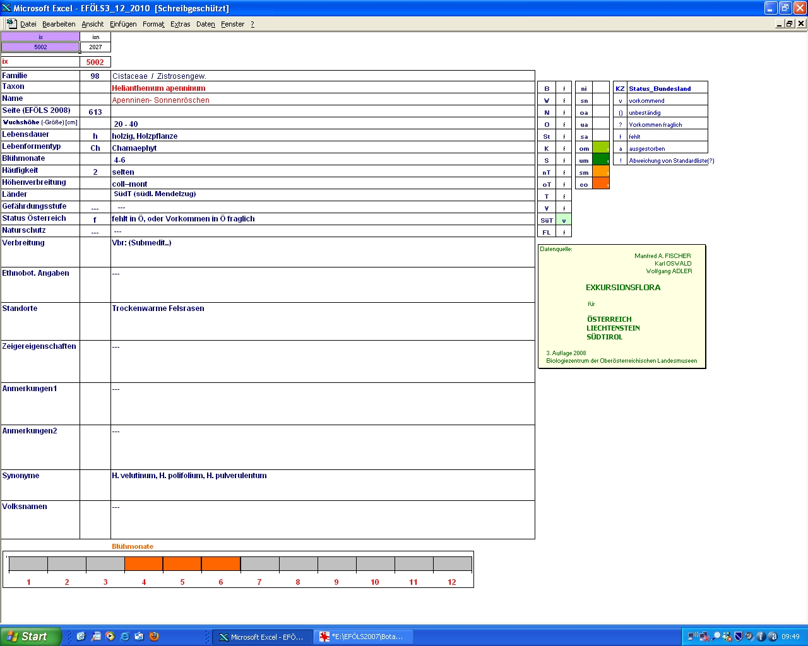
Task: Select the Wuchshöhe value 20 - 40
Action: [x=323, y=124]
